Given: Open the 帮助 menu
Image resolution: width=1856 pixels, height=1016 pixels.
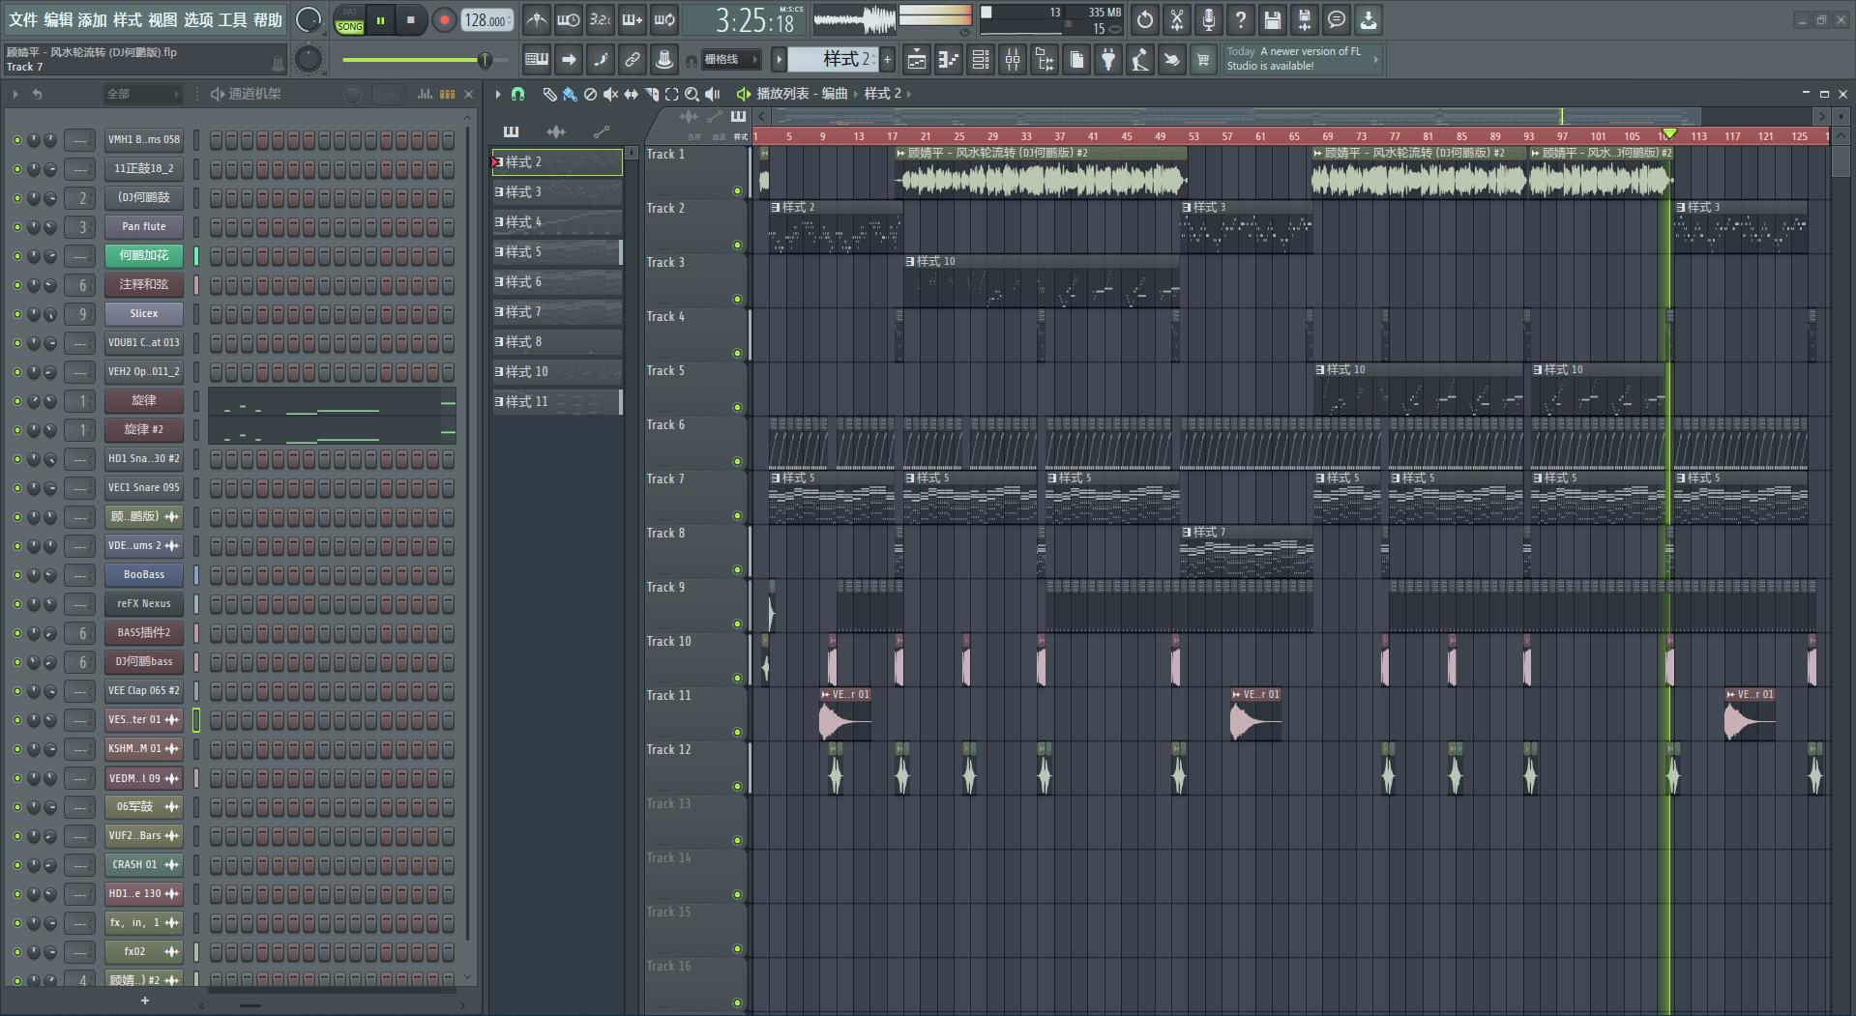Looking at the screenshot, I should (268, 19).
